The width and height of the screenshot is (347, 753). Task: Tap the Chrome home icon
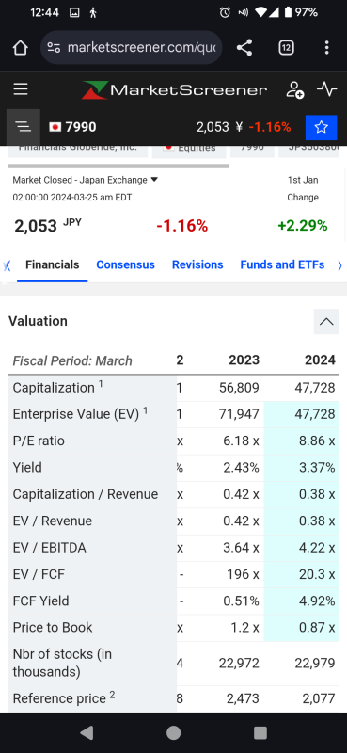pos(20,48)
